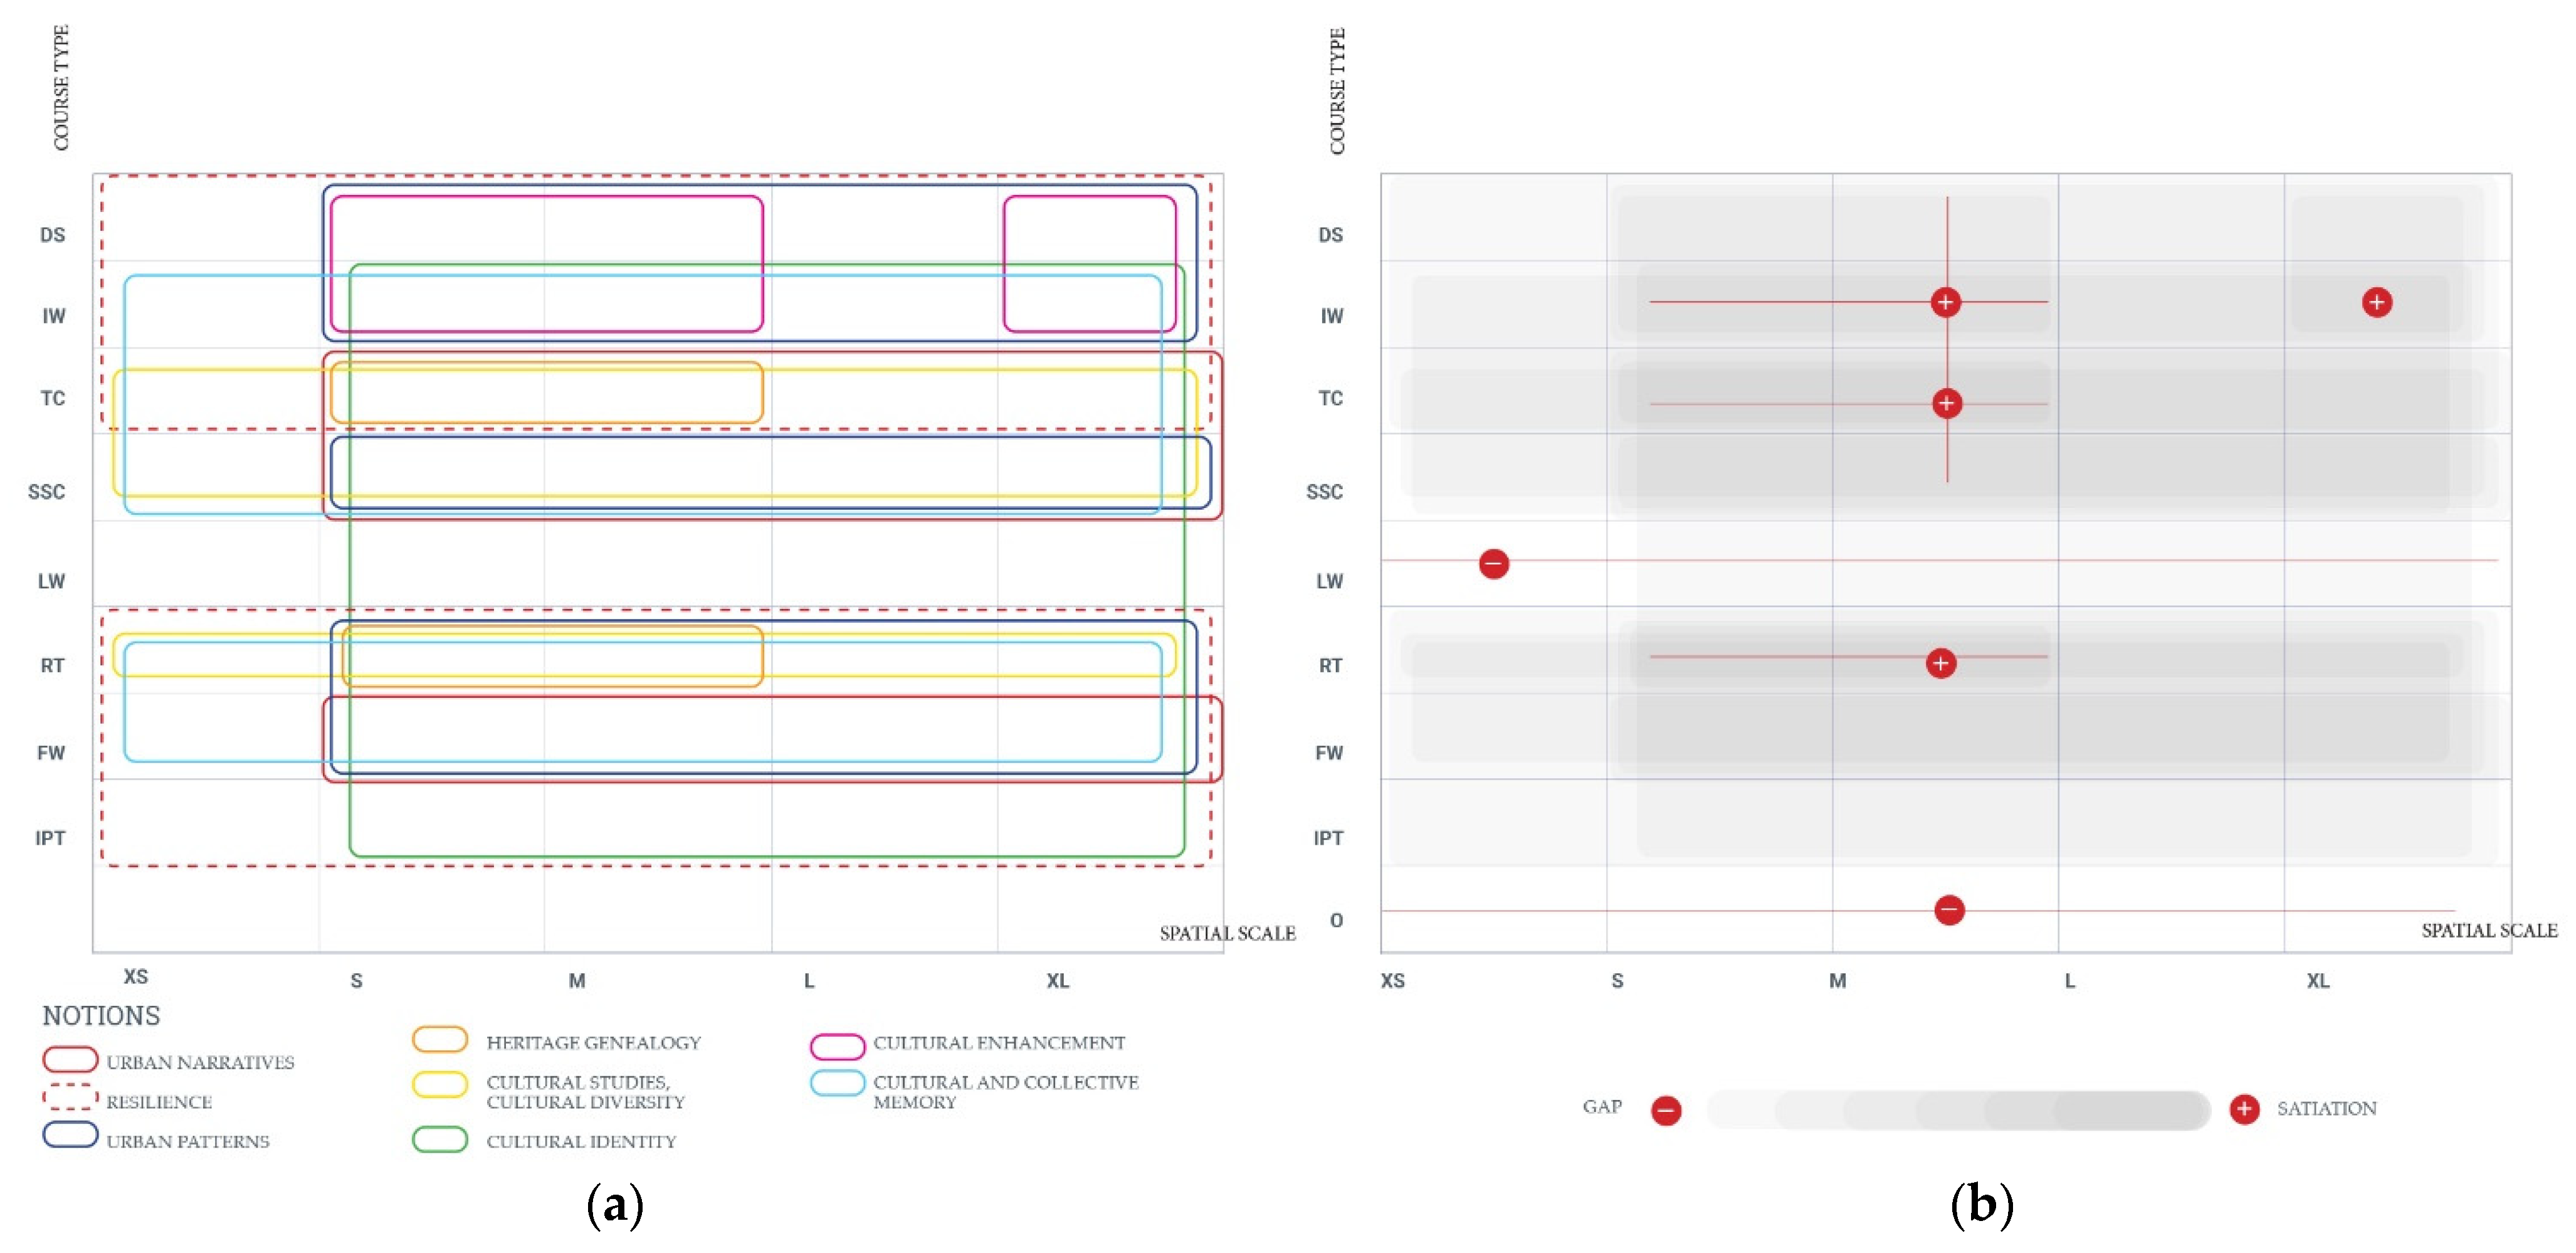Image resolution: width=2576 pixels, height=1253 pixels.
Task: Click the GAP minus legend icon
Action: tap(1666, 1110)
